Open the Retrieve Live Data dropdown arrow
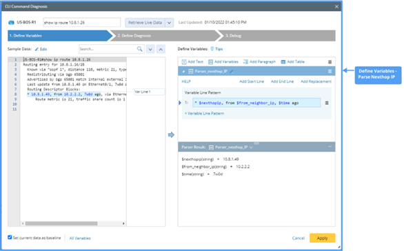Viewport: 404px width, 251px height. 169,23
